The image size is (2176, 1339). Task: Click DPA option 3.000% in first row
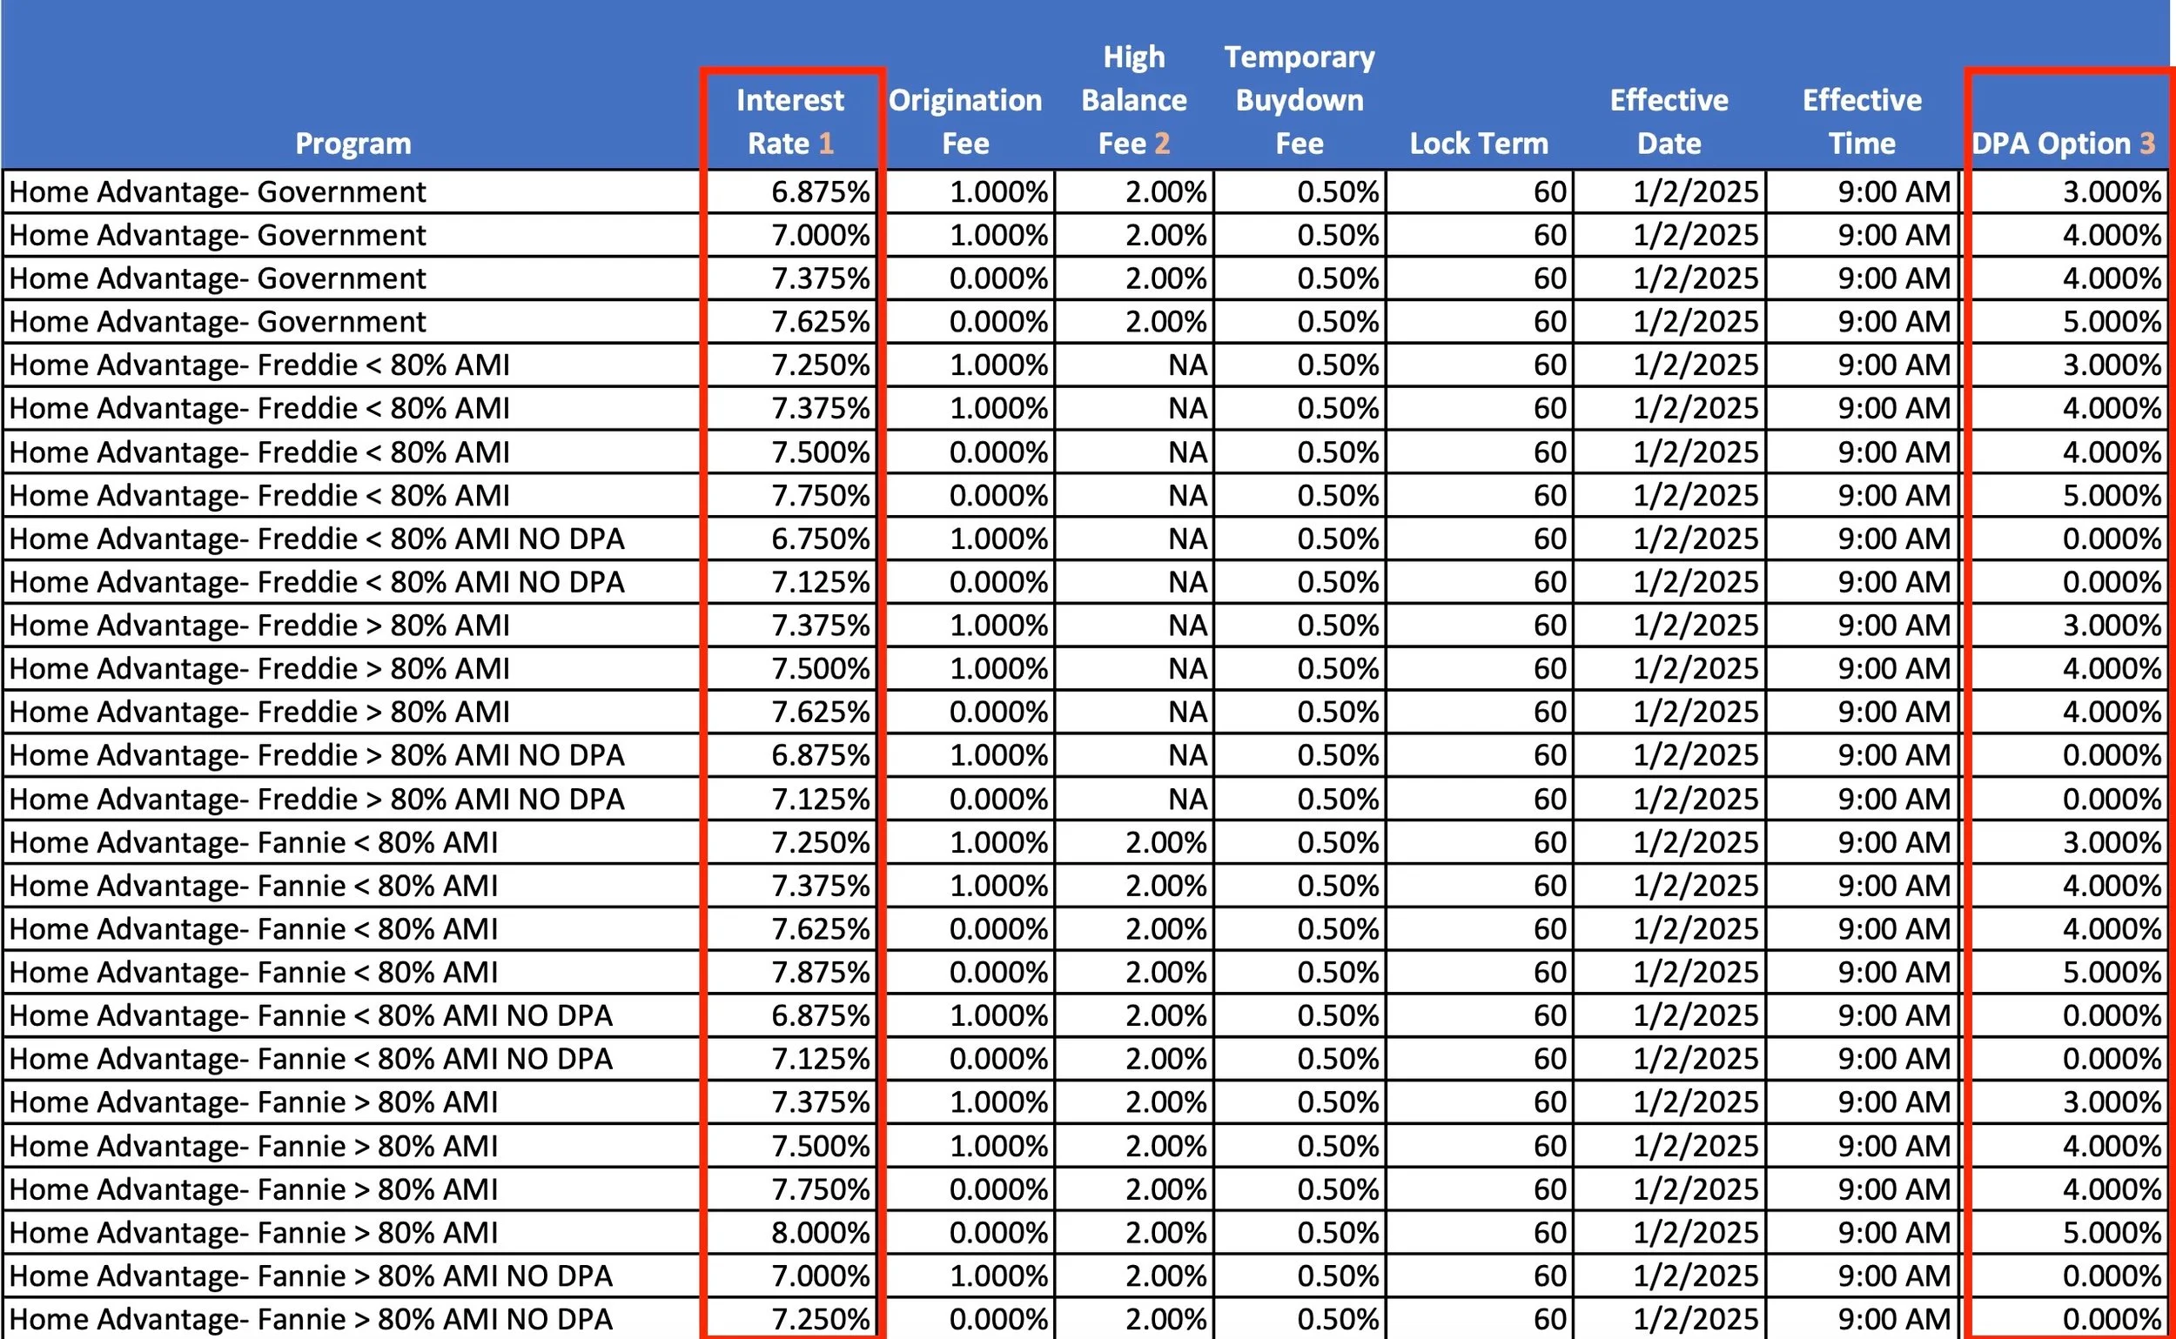tap(2111, 192)
